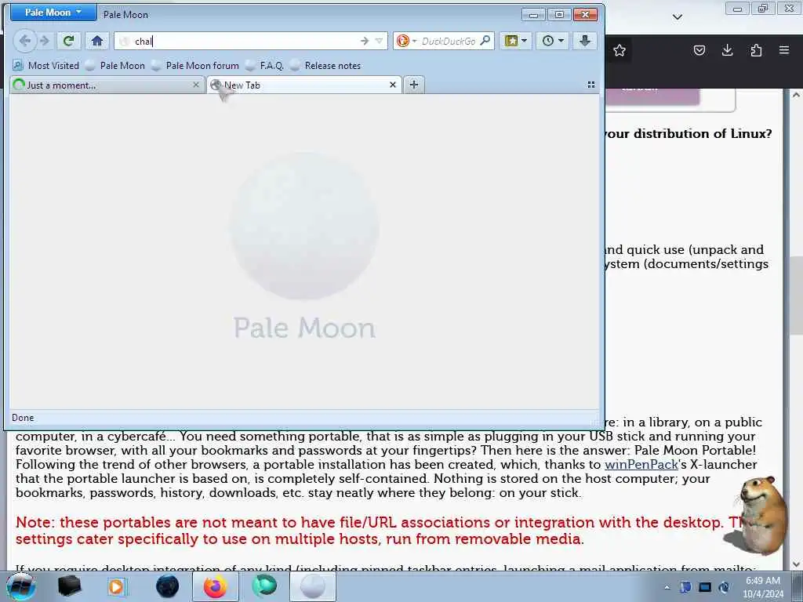Open the Firefox hamburger menu
803x602 pixels.
(x=784, y=50)
